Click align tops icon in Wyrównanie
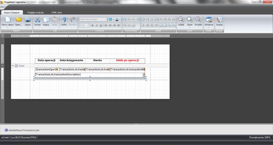The height and width of the screenshot is (145, 273). point(125,25)
